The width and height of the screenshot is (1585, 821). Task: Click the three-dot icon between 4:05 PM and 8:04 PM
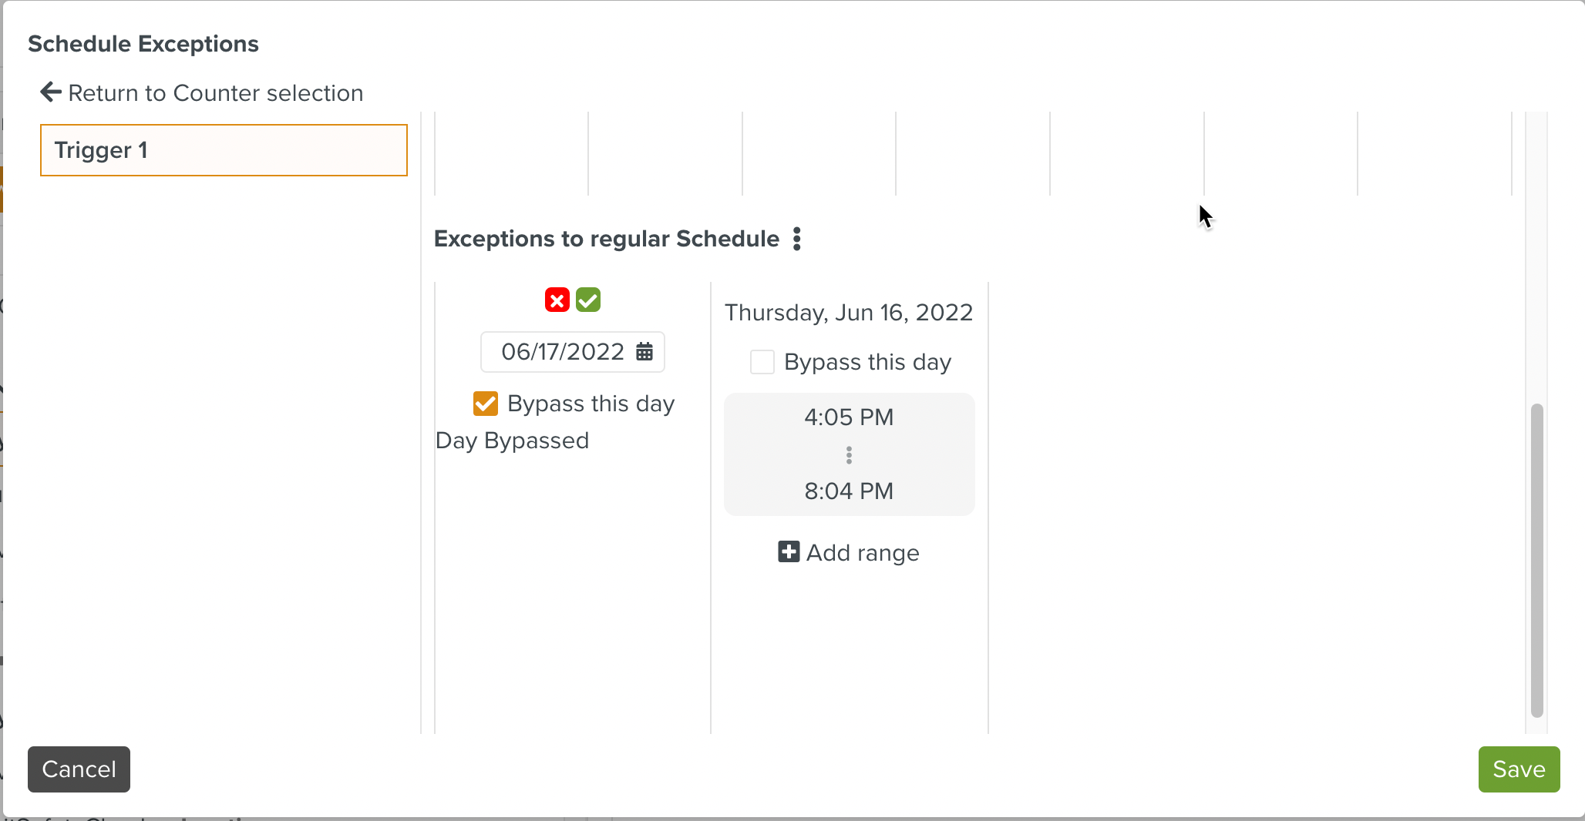[x=848, y=454]
